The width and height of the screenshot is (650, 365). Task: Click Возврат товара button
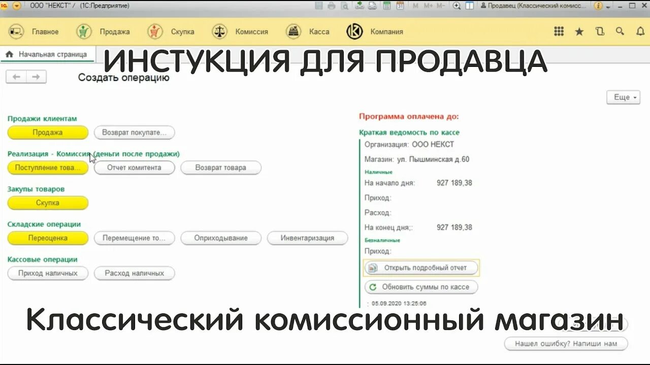coord(221,168)
